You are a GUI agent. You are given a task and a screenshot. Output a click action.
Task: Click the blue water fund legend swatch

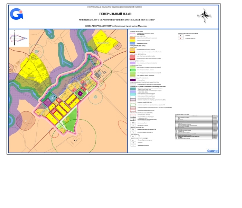click(132, 43)
